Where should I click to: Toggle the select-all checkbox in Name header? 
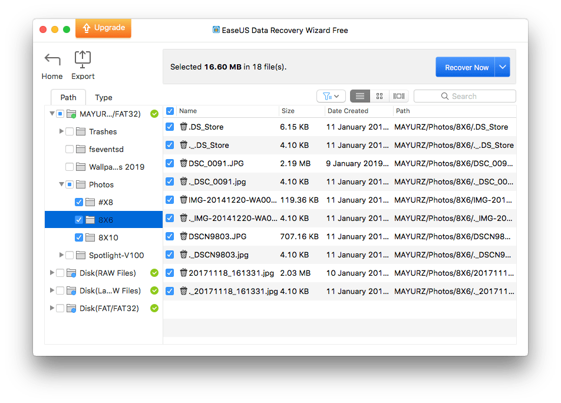[170, 111]
